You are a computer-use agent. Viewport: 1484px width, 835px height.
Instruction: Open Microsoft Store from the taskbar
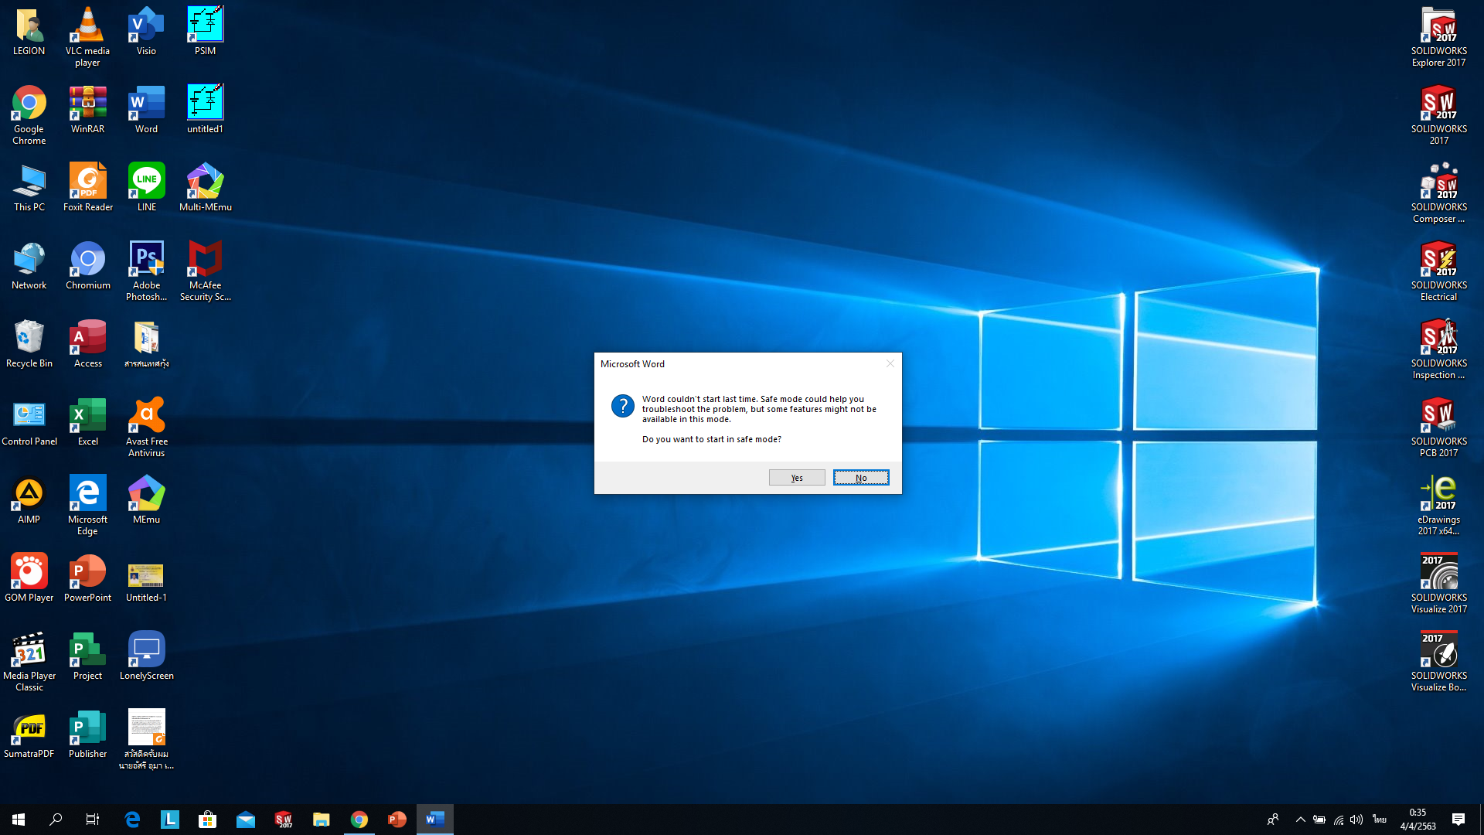[x=207, y=820]
